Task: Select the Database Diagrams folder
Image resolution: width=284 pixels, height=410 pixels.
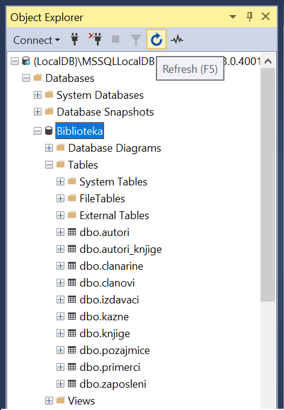Action: pyautogui.click(x=114, y=148)
